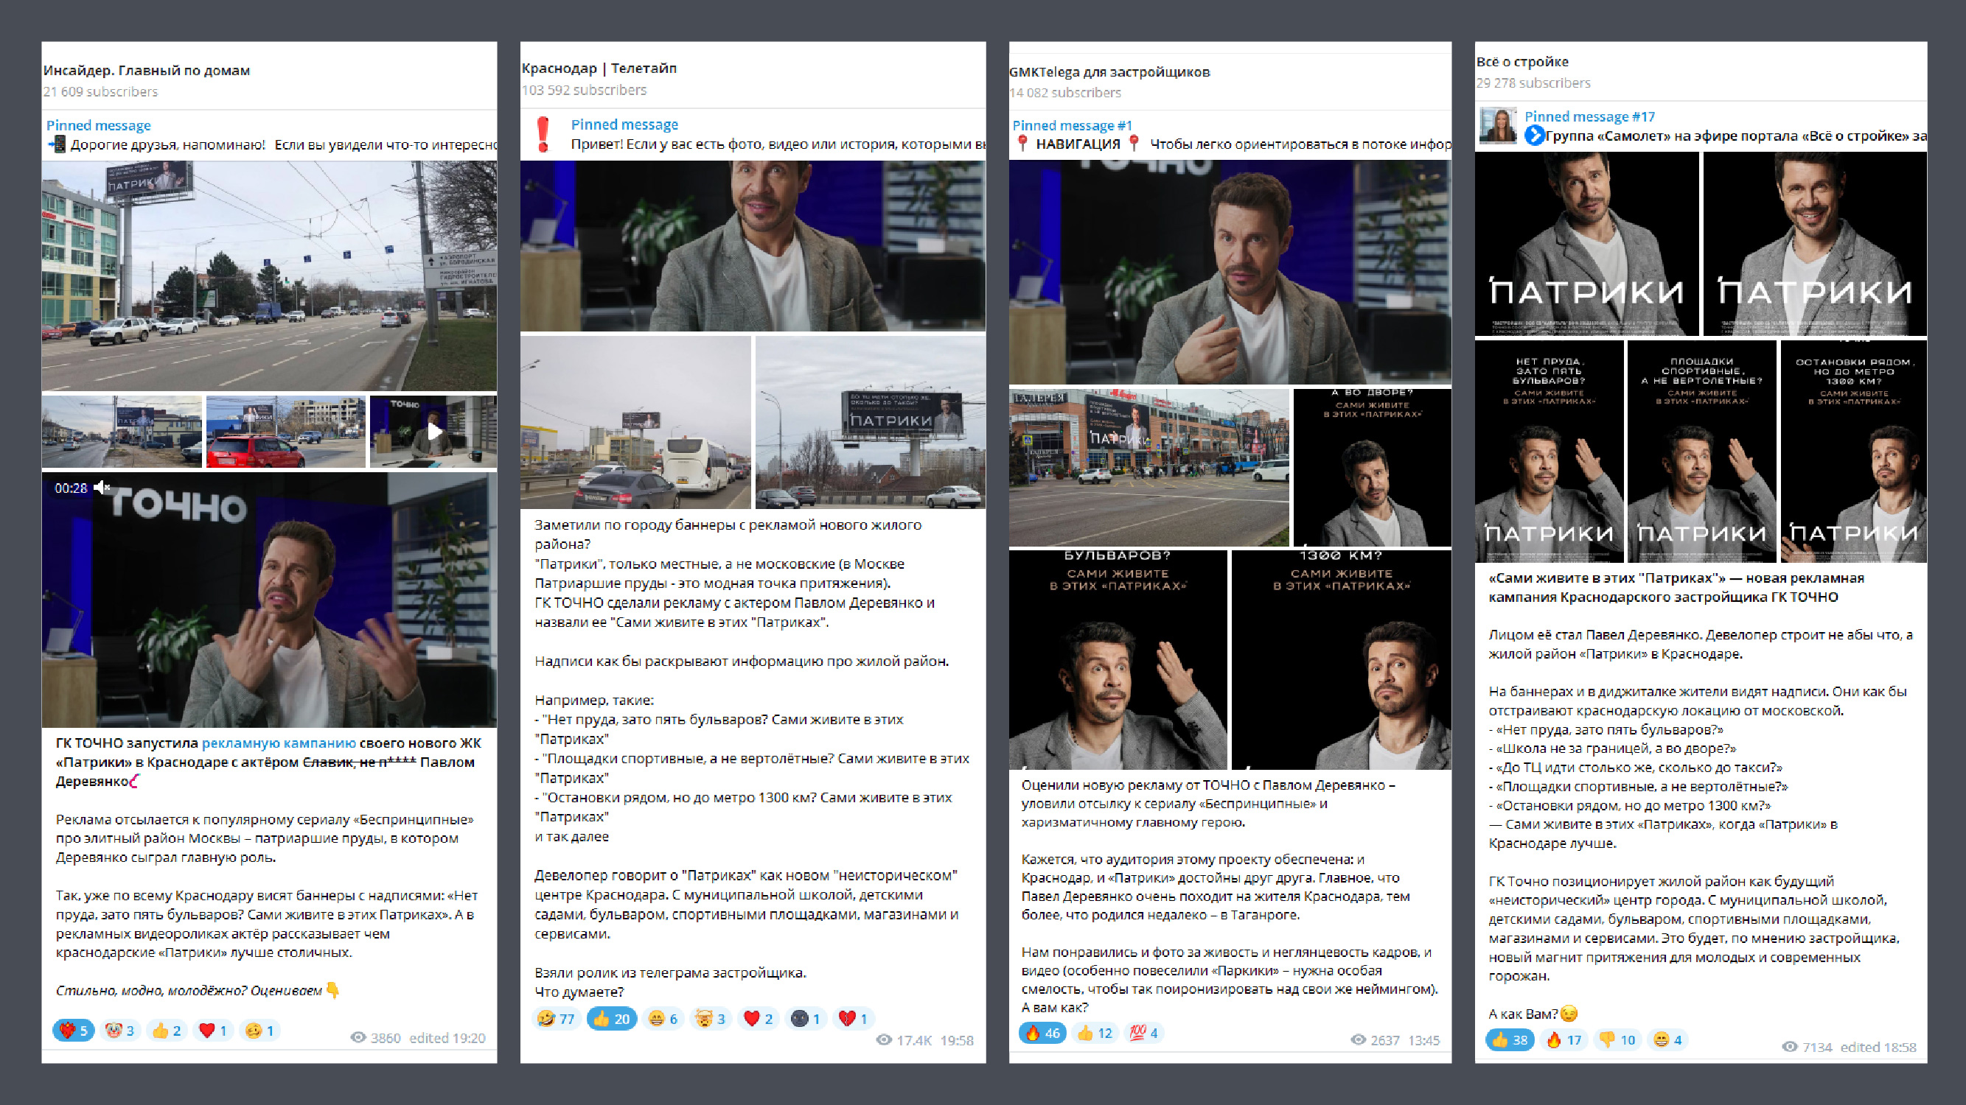Click the views eye icon next to 17.4K

coord(884,1039)
